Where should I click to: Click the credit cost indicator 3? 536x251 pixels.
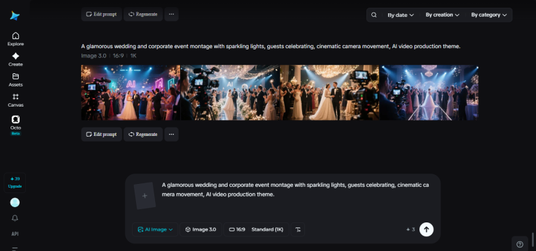[x=410, y=229]
